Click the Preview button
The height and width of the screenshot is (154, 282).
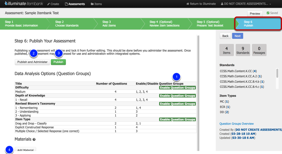255,14
